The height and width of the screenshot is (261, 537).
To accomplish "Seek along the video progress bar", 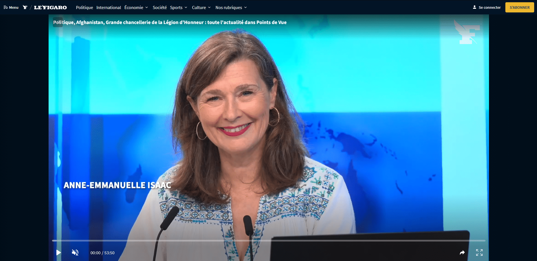I will 268,241.
